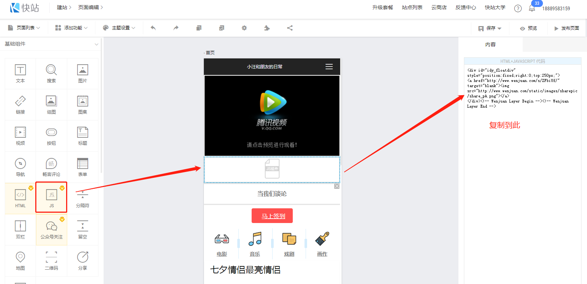Open the 升级套餐 menu item
This screenshot has width=587, height=284.
(x=382, y=8)
